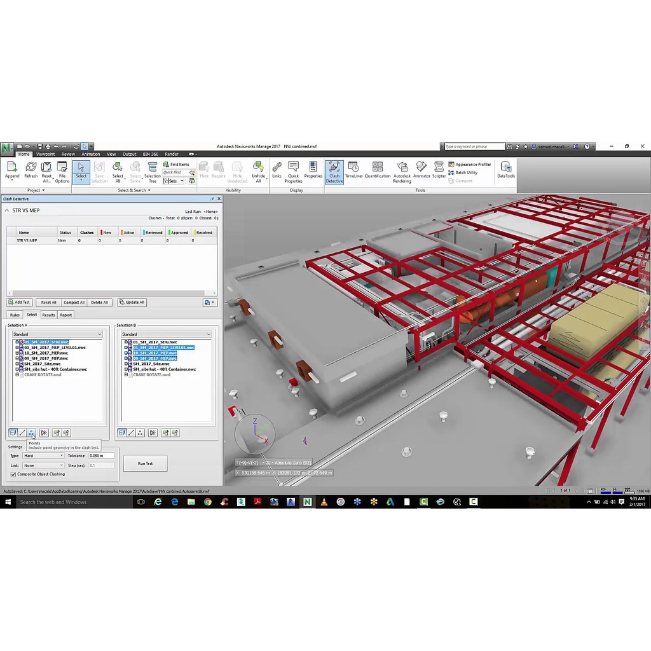This screenshot has width=651, height=651.
Task: Switch to the Review ribbon tab
Action: point(68,154)
